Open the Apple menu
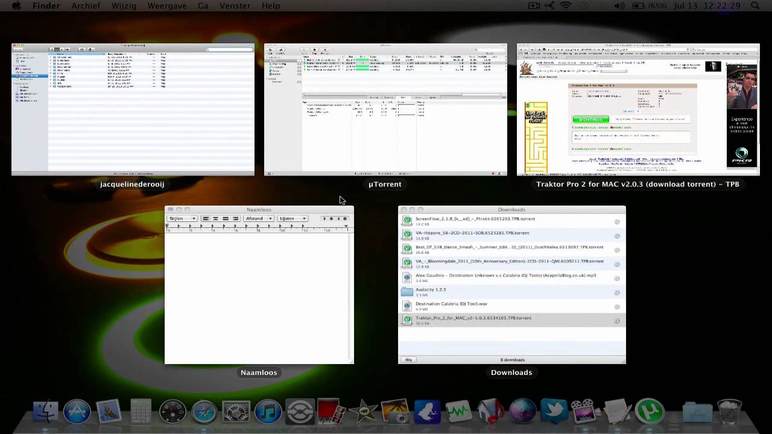The height and width of the screenshot is (434, 772). point(16,5)
